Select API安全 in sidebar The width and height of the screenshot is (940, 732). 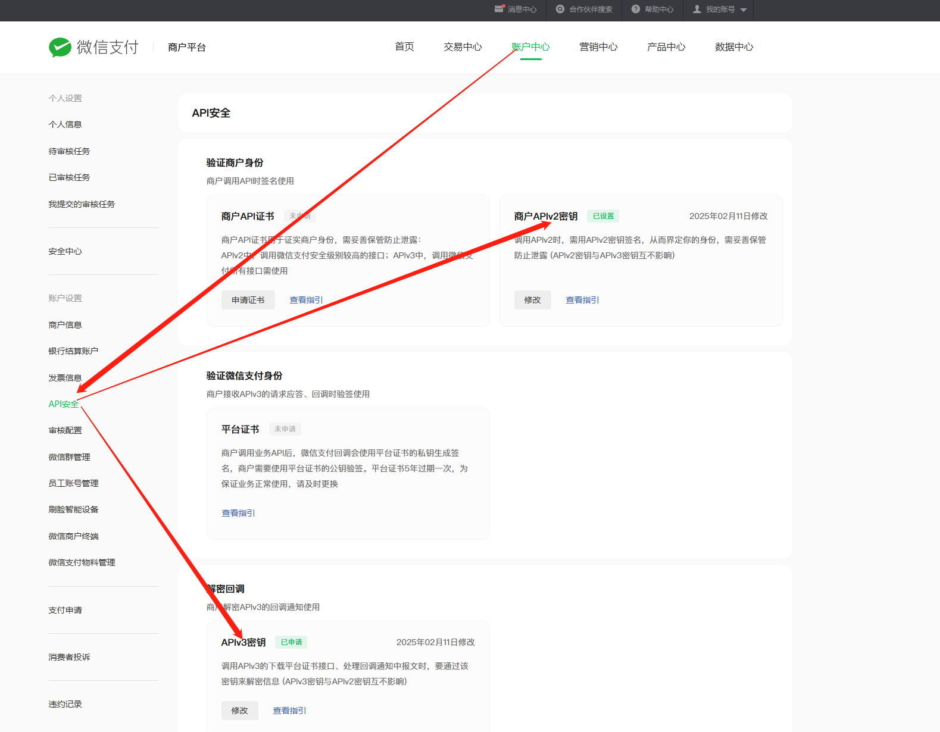click(x=64, y=404)
